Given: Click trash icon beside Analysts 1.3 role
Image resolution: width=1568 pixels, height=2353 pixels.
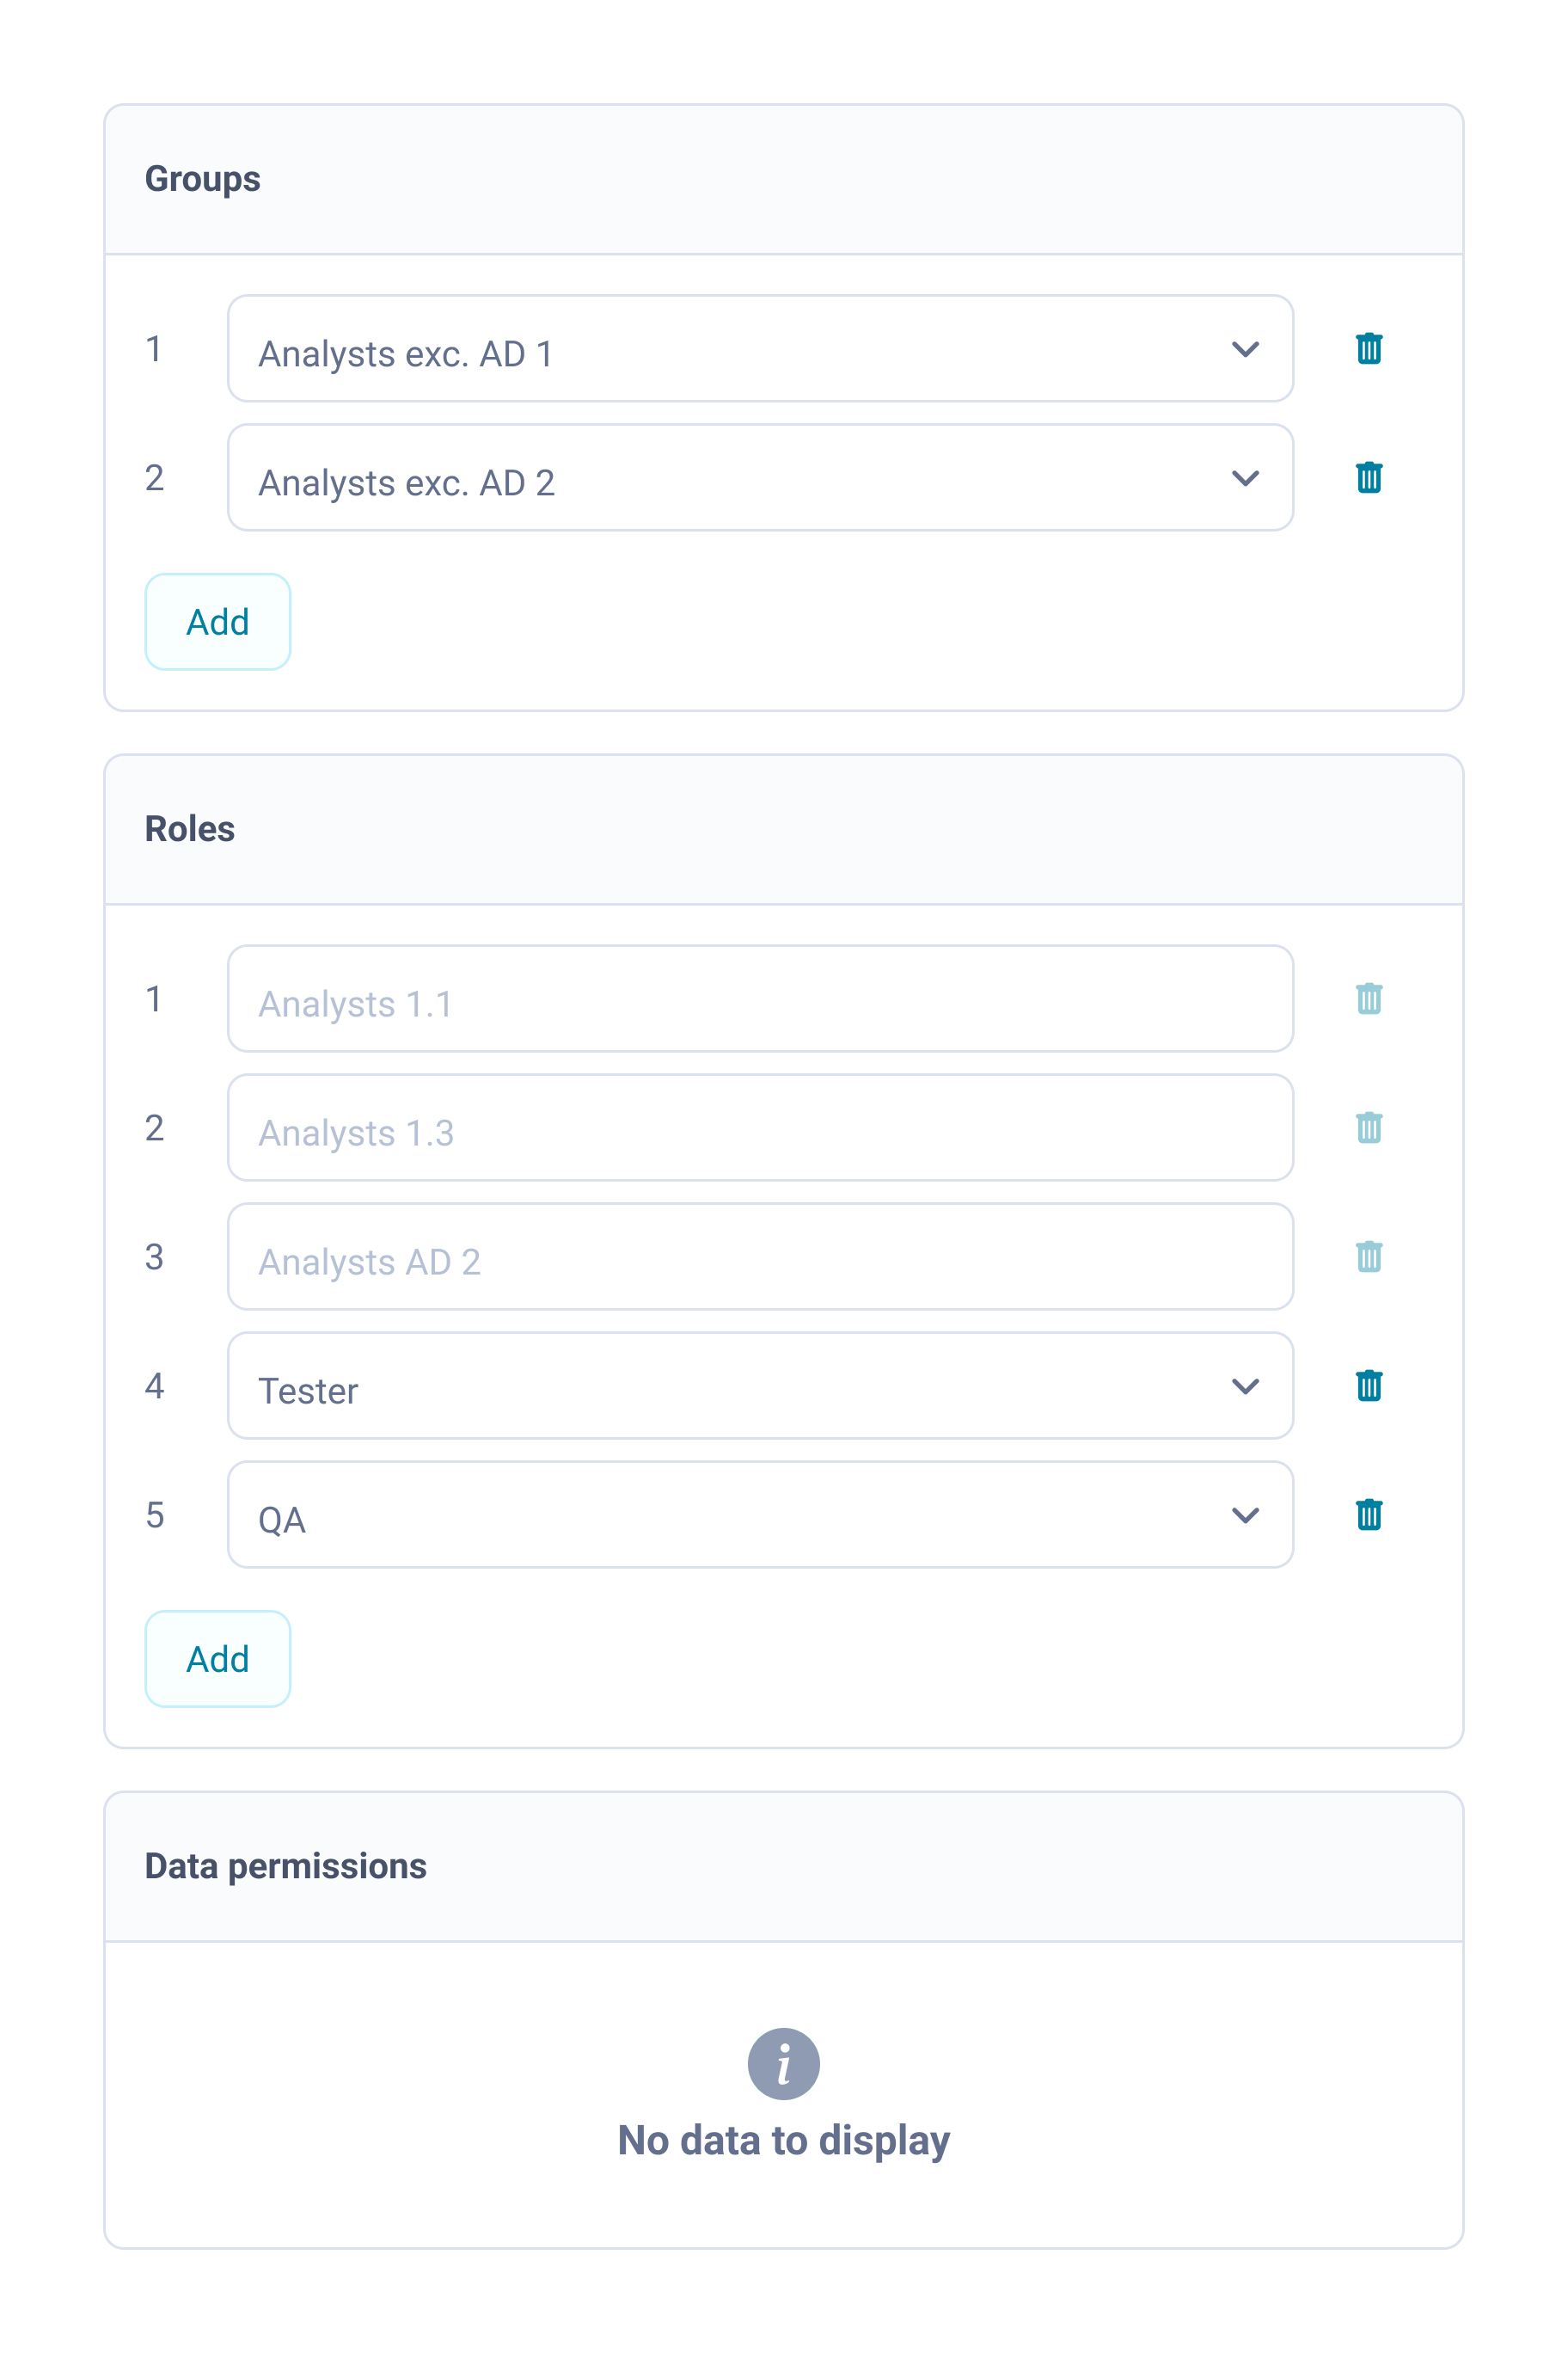Looking at the screenshot, I should click(1368, 1127).
